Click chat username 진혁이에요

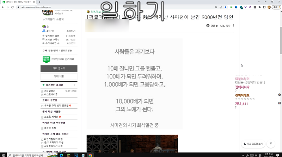point(242,95)
